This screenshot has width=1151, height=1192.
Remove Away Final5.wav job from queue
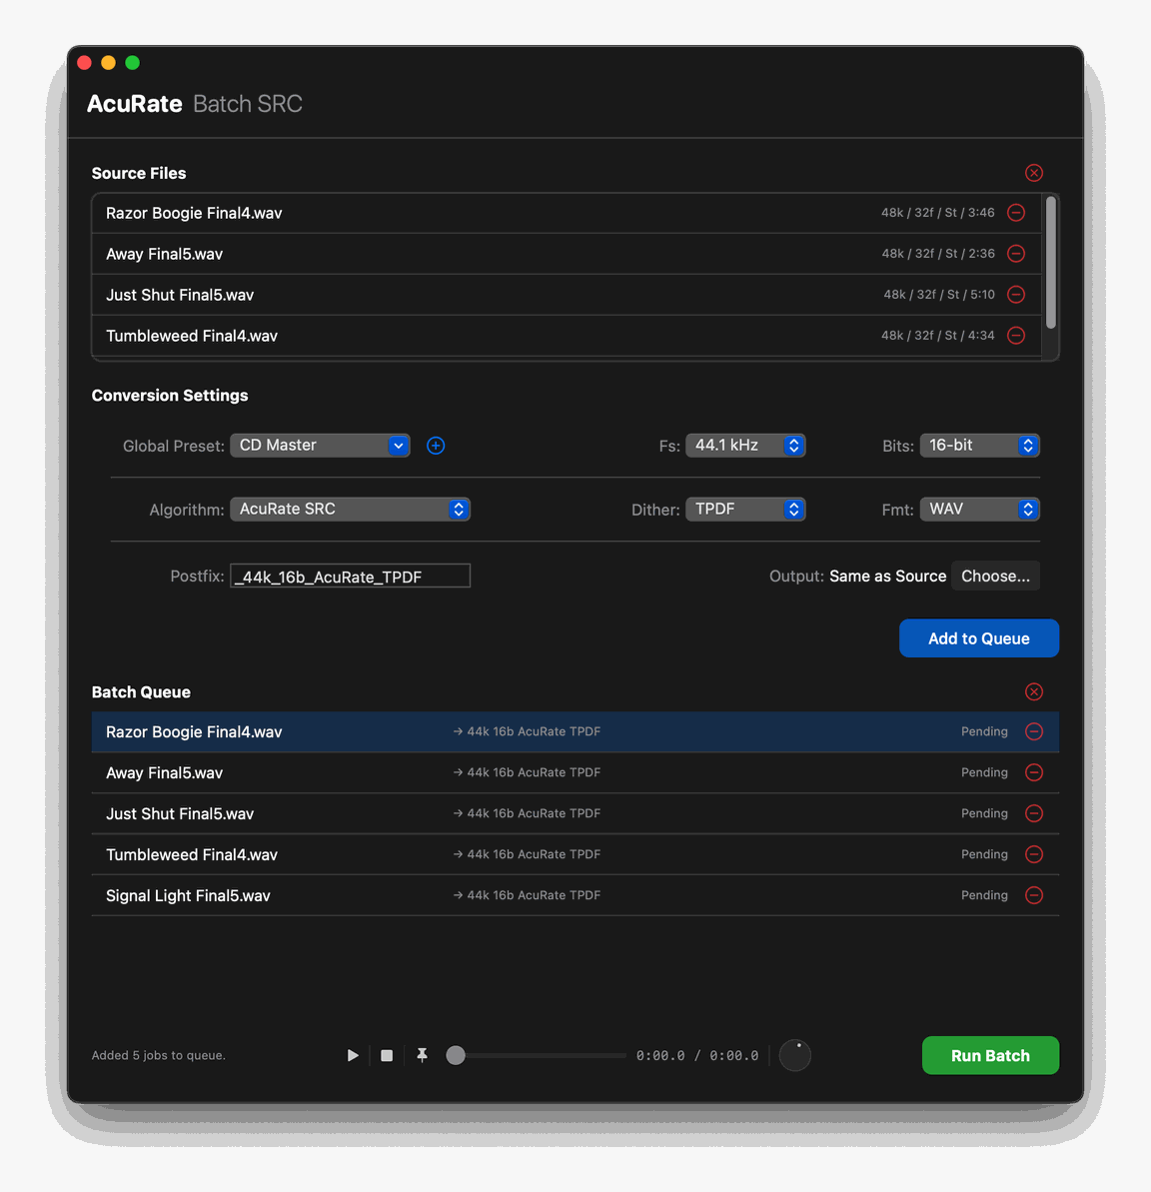tap(1034, 772)
